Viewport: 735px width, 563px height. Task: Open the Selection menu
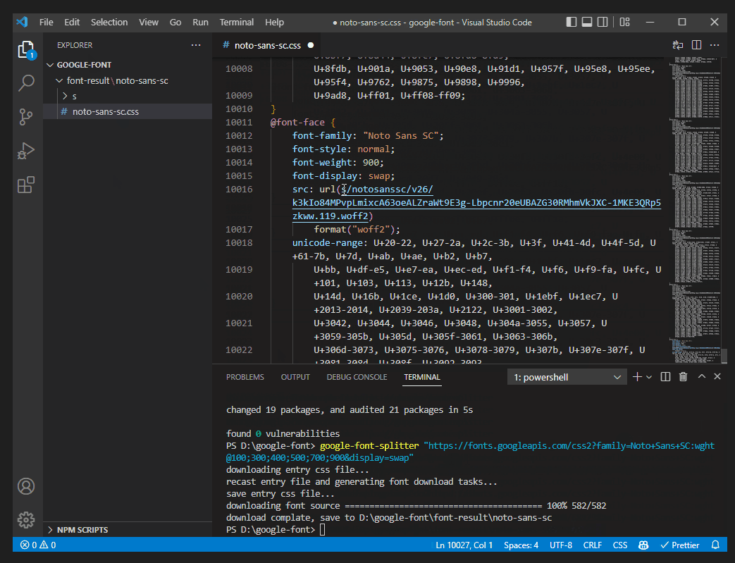(x=109, y=22)
